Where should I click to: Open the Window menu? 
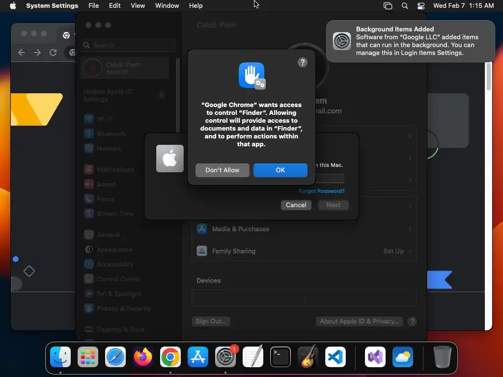pos(167,5)
